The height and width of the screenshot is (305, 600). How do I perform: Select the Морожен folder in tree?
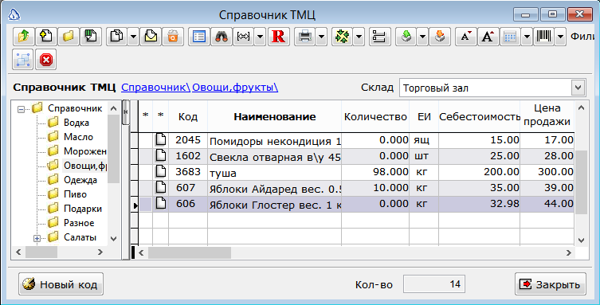click(x=85, y=151)
